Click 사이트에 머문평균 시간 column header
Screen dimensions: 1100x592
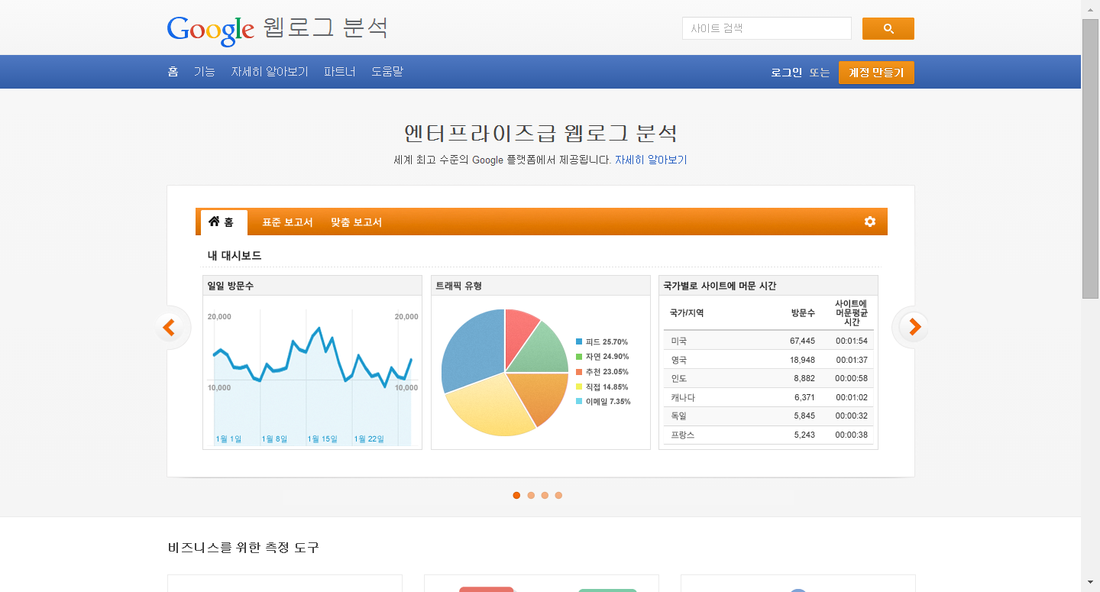coord(851,313)
